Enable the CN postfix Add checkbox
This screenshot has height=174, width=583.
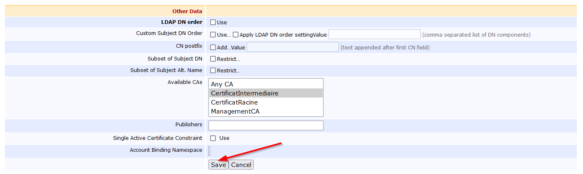pyautogui.click(x=213, y=47)
